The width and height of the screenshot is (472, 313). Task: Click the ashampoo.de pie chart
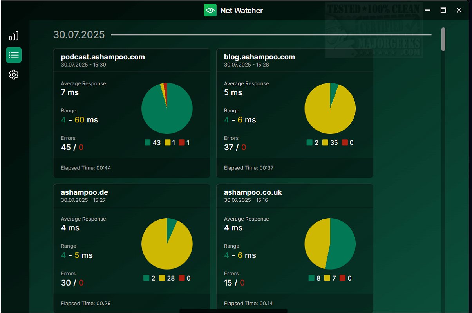click(167, 244)
